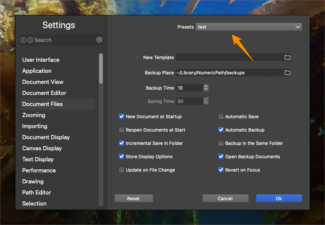Screen dimensions: 325x225
Task: Select Document View settings category
Action: click(x=43, y=82)
